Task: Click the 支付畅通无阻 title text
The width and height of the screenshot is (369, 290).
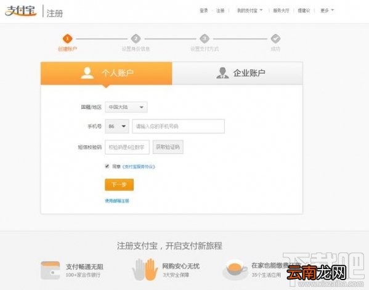Action: pyautogui.click(x=84, y=267)
